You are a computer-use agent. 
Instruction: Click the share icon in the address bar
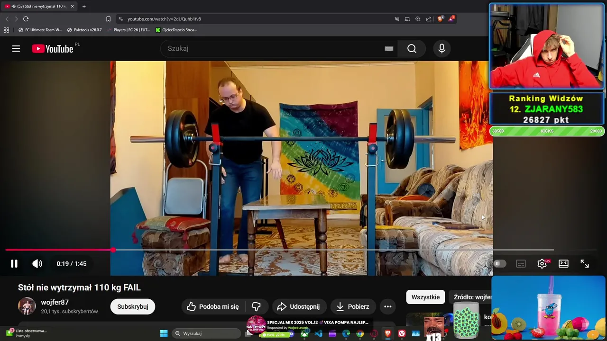[429, 19]
